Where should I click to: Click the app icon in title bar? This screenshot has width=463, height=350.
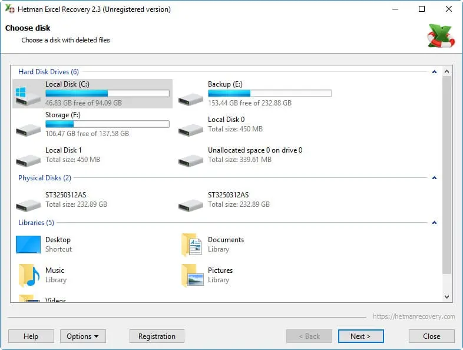pos(10,9)
